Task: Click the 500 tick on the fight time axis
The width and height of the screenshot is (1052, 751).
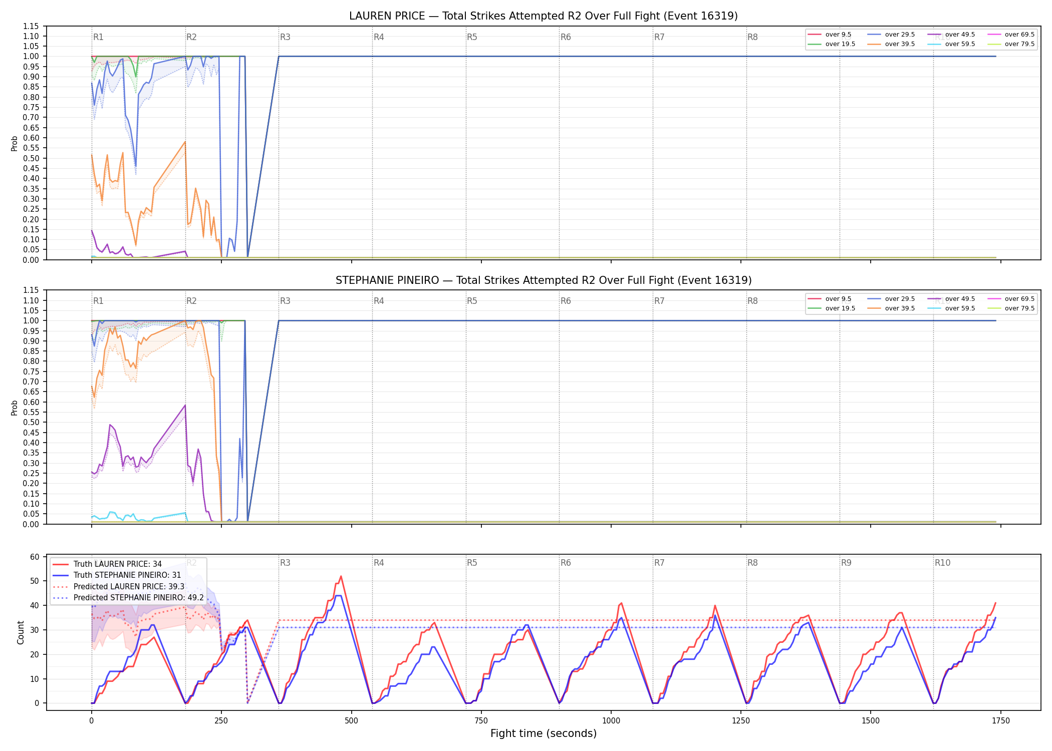Action: tap(351, 721)
